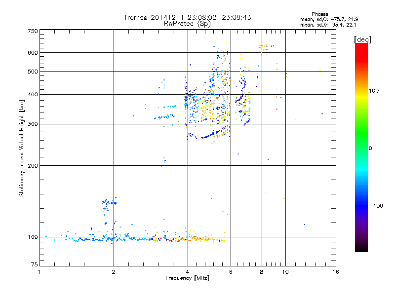Click colorbar tick label '-100'
Image resolution: width=395 pixels, height=296 pixels.
click(376, 206)
